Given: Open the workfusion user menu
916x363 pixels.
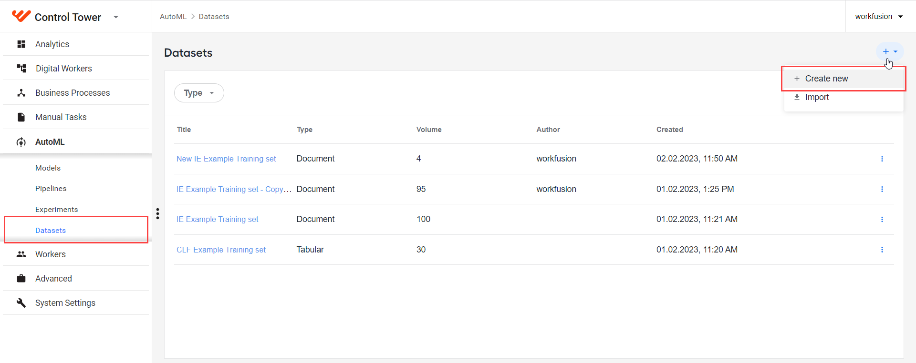Looking at the screenshot, I should (x=879, y=17).
